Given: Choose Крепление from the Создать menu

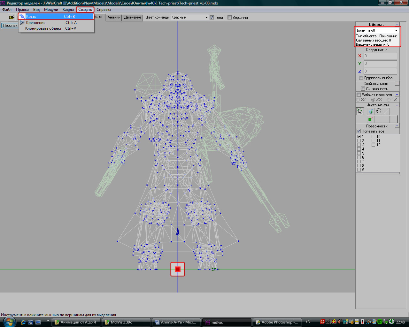Looking at the screenshot, I should pyautogui.click(x=36, y=23).
